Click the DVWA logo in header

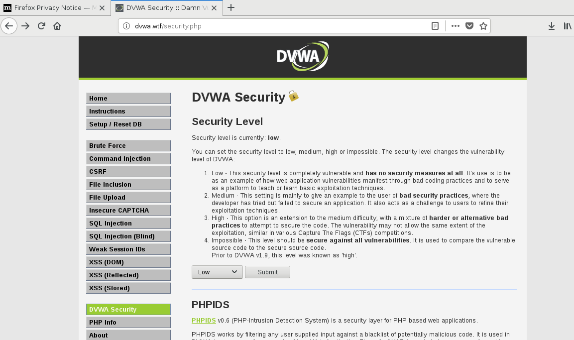click(x=303, y=56)
